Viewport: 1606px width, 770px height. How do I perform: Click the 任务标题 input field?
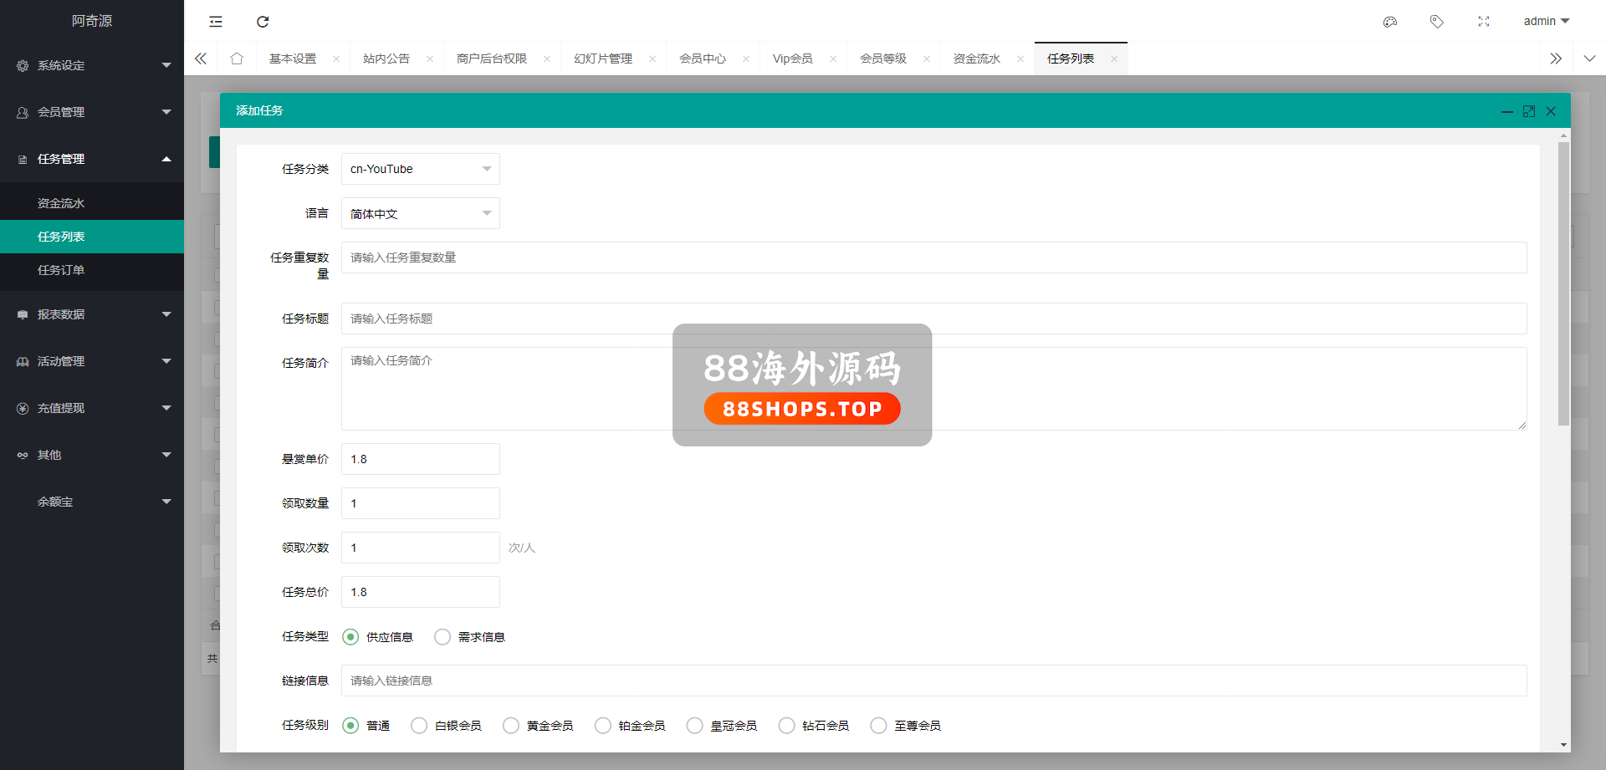point(933,319)
